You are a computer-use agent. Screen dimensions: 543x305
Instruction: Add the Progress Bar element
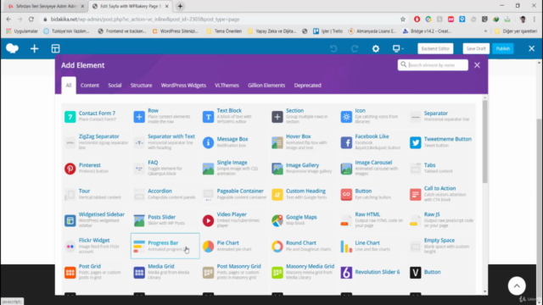[x=165, y=246]
